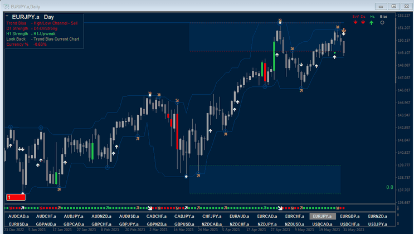This screenshot has height=234, width=414.
Task: Click the 31 May 2023 date axis label
Action: coord(353,230)
